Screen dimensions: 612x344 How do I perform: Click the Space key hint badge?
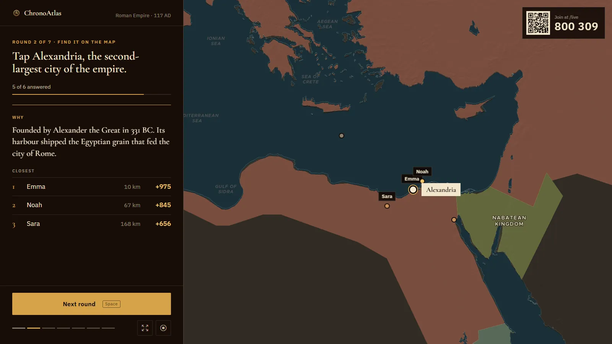[111, 304]
